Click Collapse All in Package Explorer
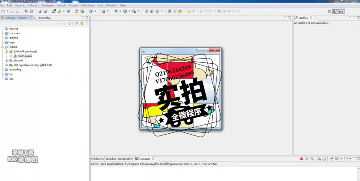 point(77,23)
